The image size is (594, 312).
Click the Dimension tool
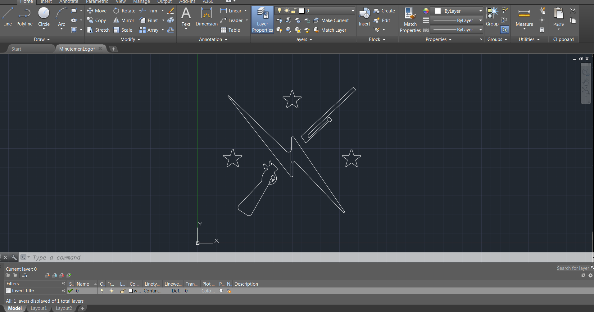206,17
